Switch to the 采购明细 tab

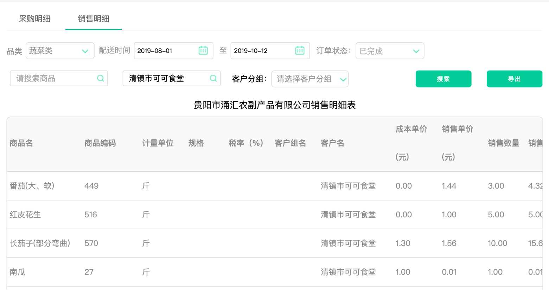pyautogui.click(x=34, y=19)
